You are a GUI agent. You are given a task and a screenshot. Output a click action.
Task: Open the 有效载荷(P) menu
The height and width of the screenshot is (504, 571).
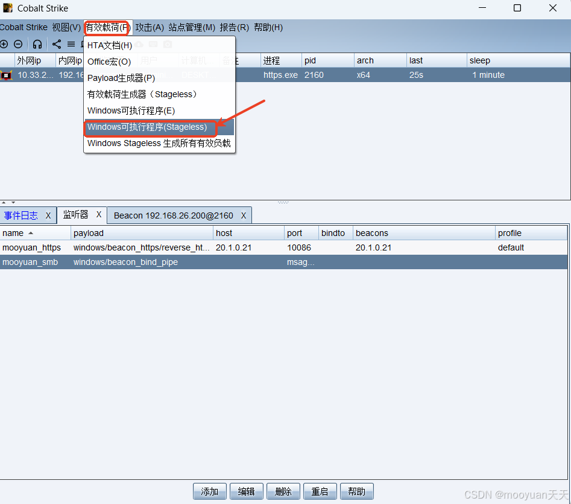pos(108,28)
